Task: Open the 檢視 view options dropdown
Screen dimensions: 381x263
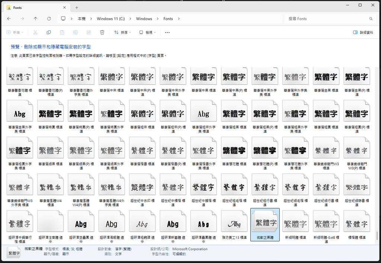Action: pos(148,32)
